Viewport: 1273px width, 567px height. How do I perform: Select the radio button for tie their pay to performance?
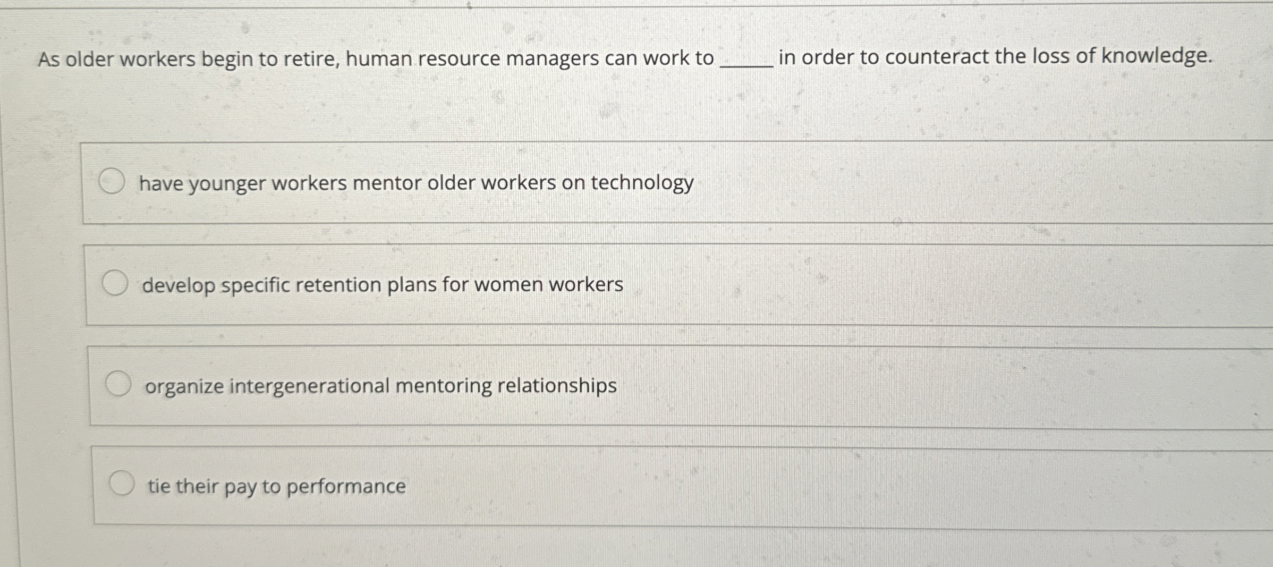122,483
